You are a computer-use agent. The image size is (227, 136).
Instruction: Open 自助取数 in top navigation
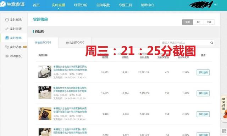click(x=103, y=5)
